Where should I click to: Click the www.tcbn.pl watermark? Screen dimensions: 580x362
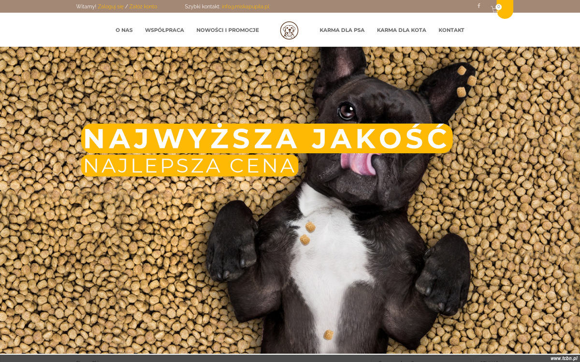564,358
